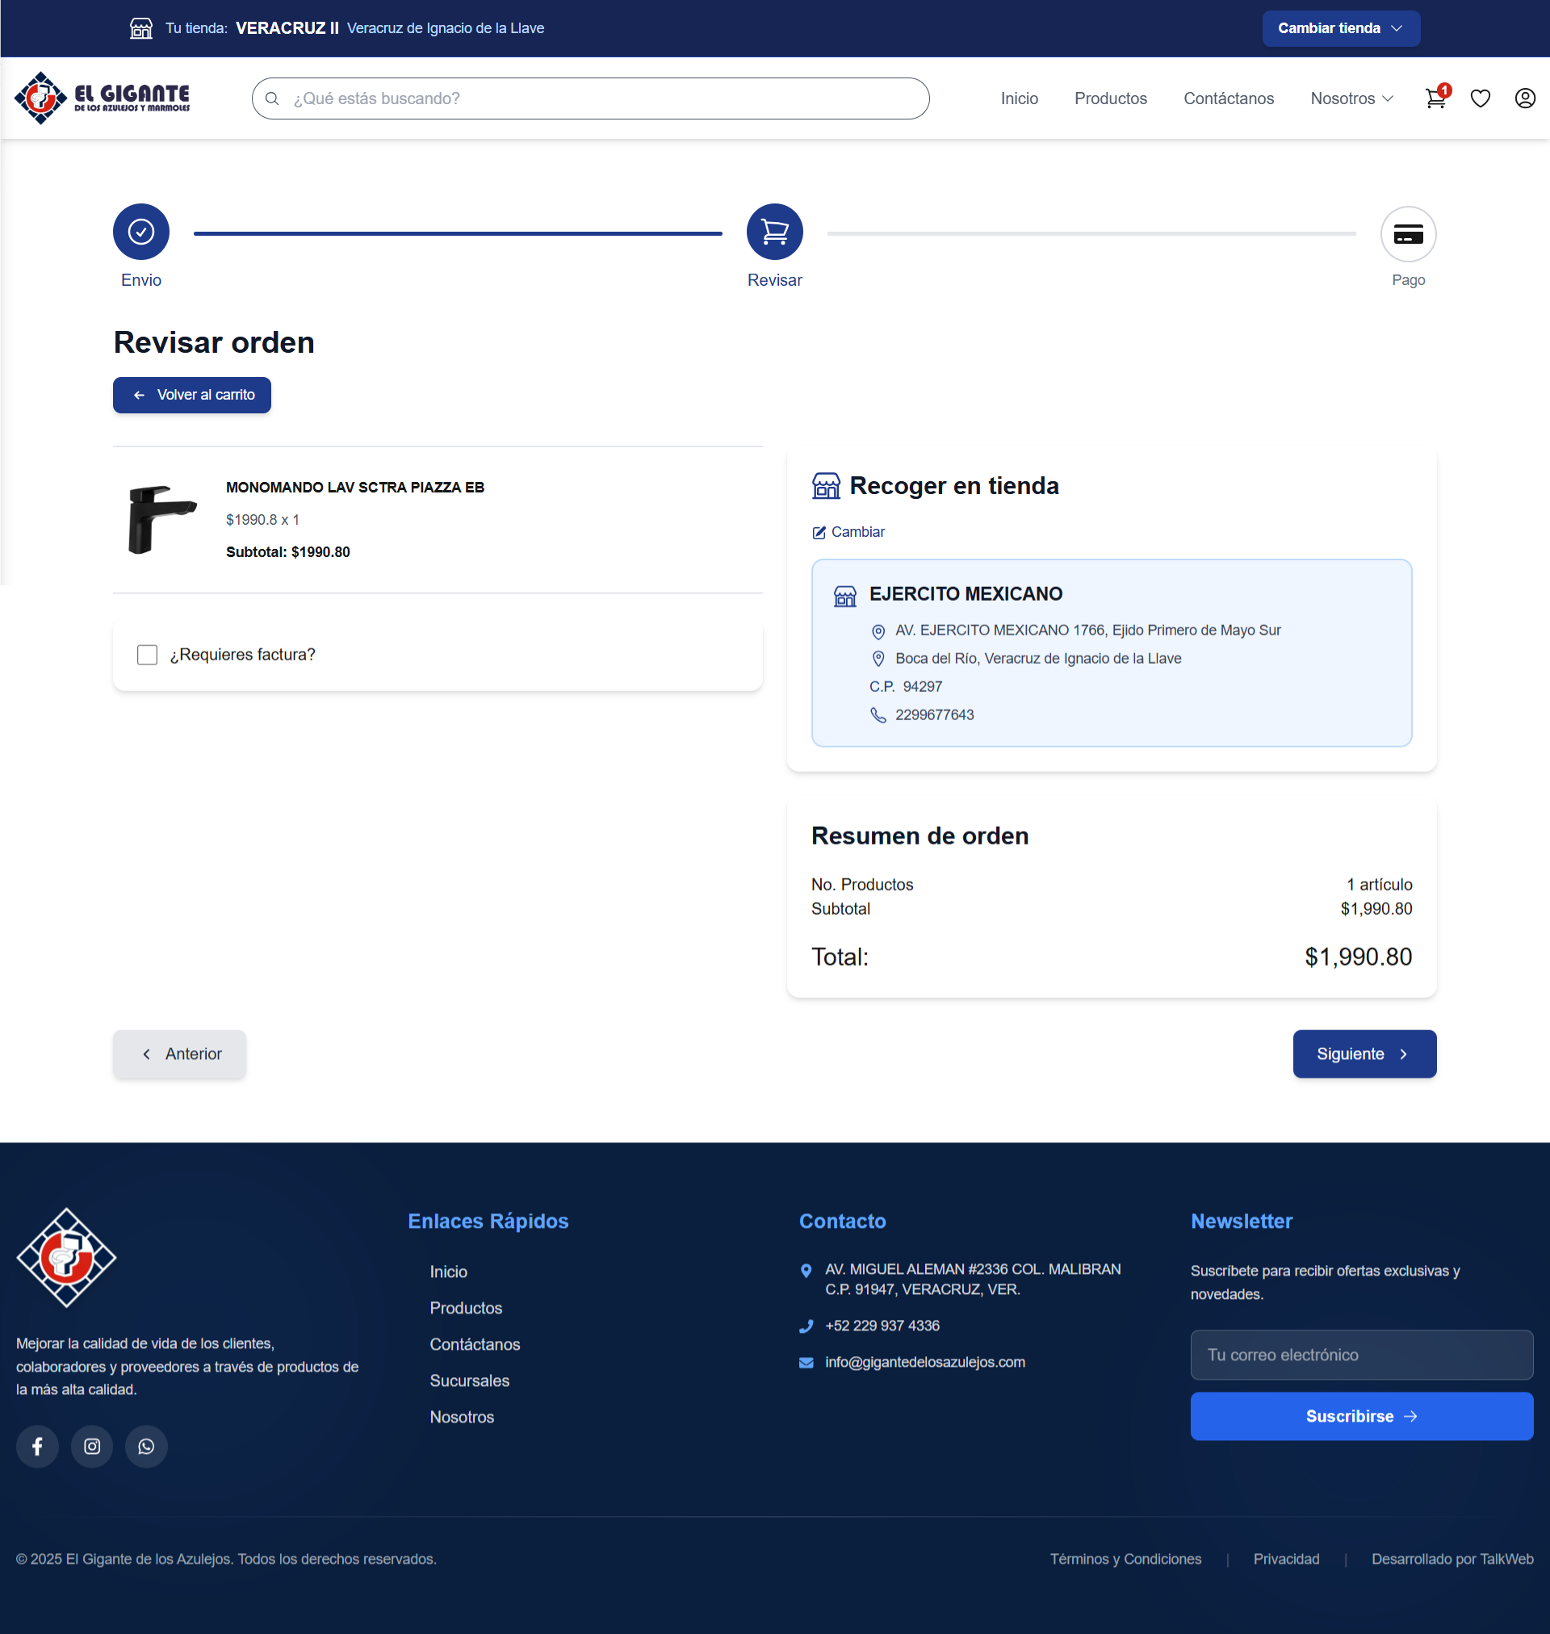Image resolution: width=1550 pixels, height=1634 pixels.
Task: Open Facebook from the footer social icons
Action: click(x=37, y=1447)
